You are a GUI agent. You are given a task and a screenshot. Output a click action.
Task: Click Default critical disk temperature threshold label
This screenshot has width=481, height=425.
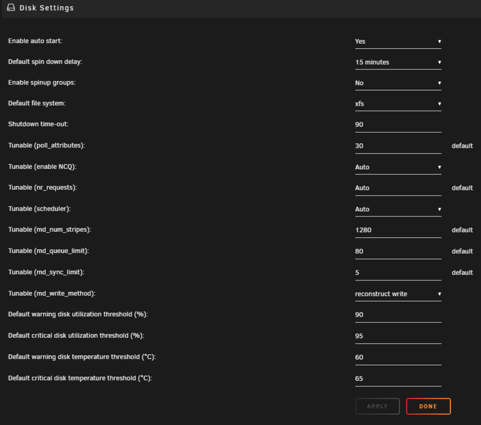coord(80,379)
